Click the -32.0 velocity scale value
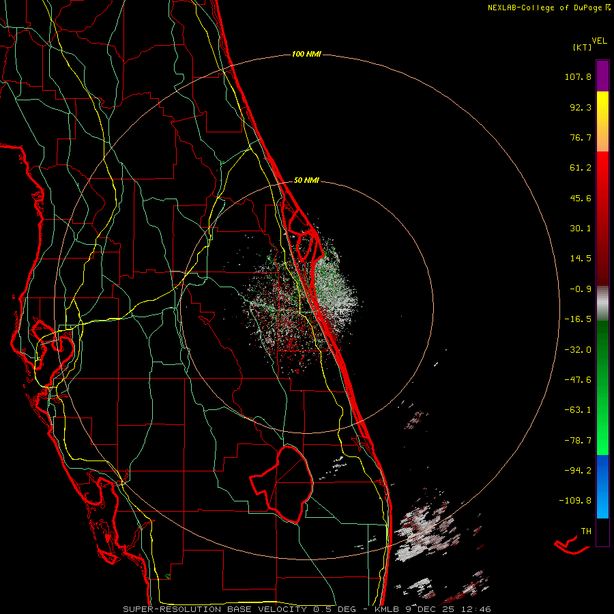This screenshot has height=614, width=614. 578,350
